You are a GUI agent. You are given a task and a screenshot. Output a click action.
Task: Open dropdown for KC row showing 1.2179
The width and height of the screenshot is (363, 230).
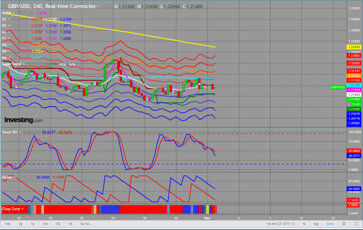coord(9,19)
